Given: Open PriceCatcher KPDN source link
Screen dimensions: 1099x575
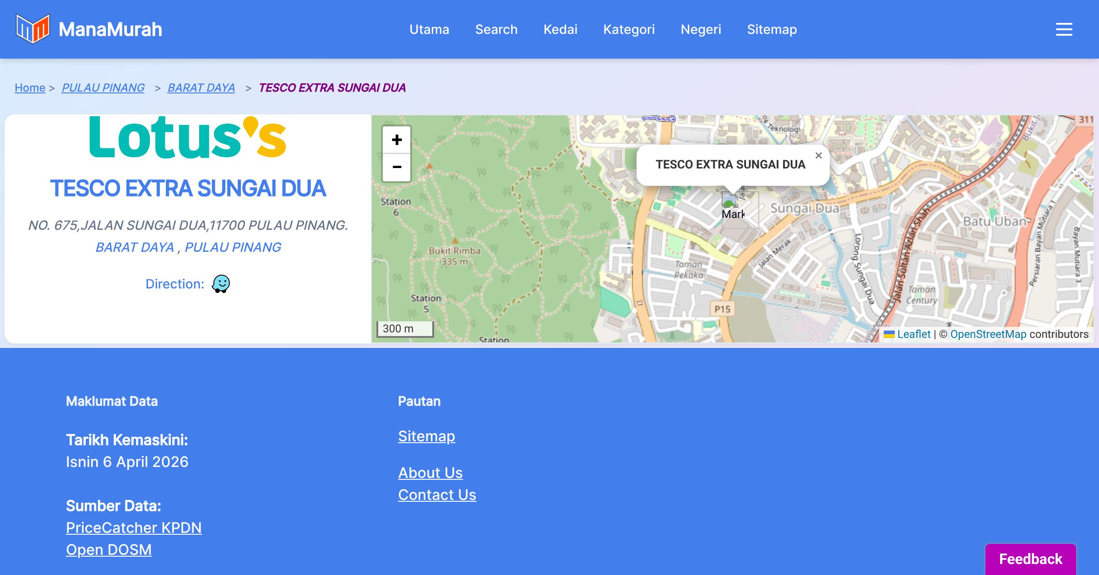Looking at the screenshot, I should coord(134,527).
